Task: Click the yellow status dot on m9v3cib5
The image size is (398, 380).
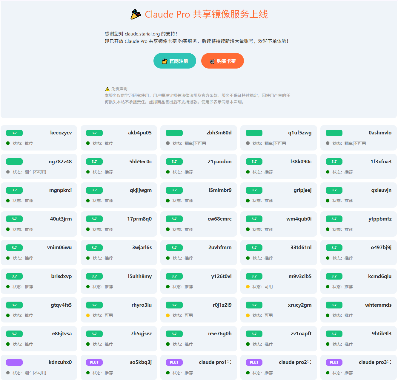Action: point(248,287)
